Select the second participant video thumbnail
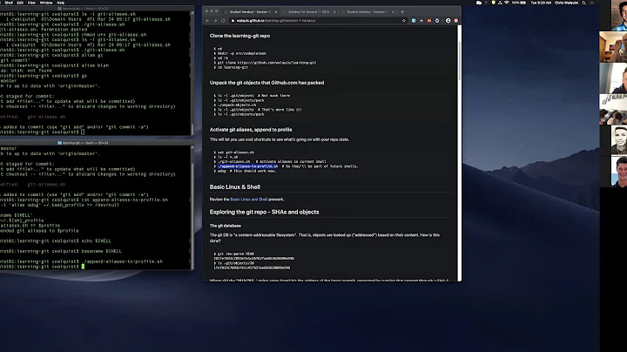The width and height of the screenshot is (627, 352). coord(613,47)
